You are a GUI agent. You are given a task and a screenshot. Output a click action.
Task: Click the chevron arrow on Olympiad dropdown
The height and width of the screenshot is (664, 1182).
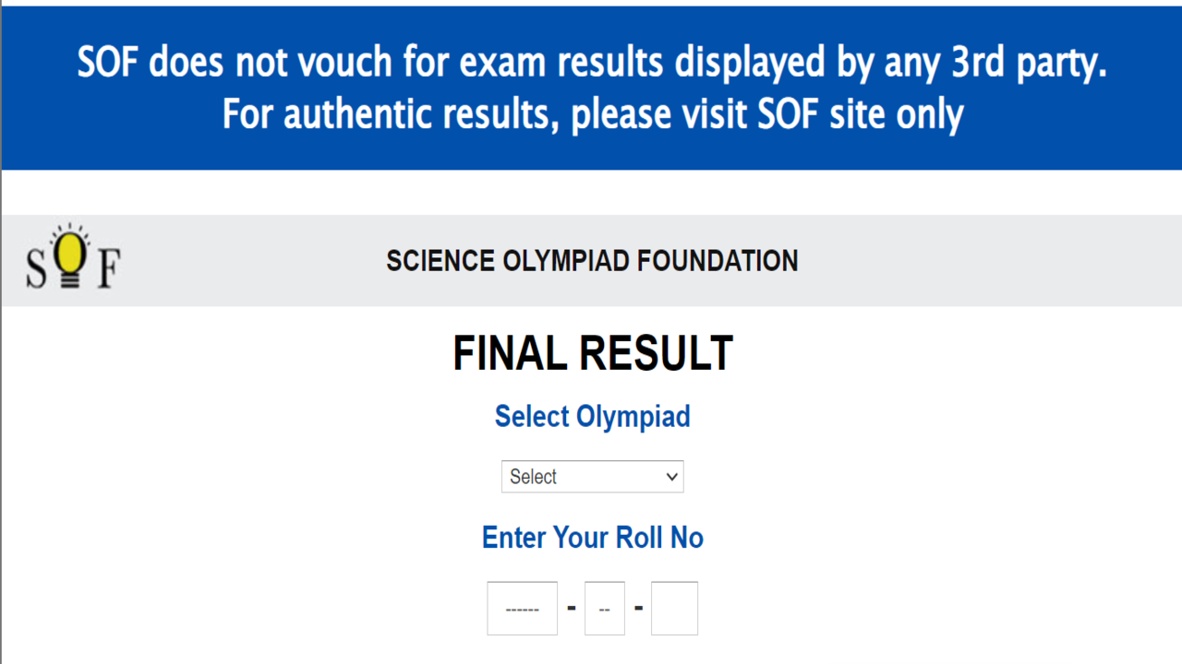(671, 477)
